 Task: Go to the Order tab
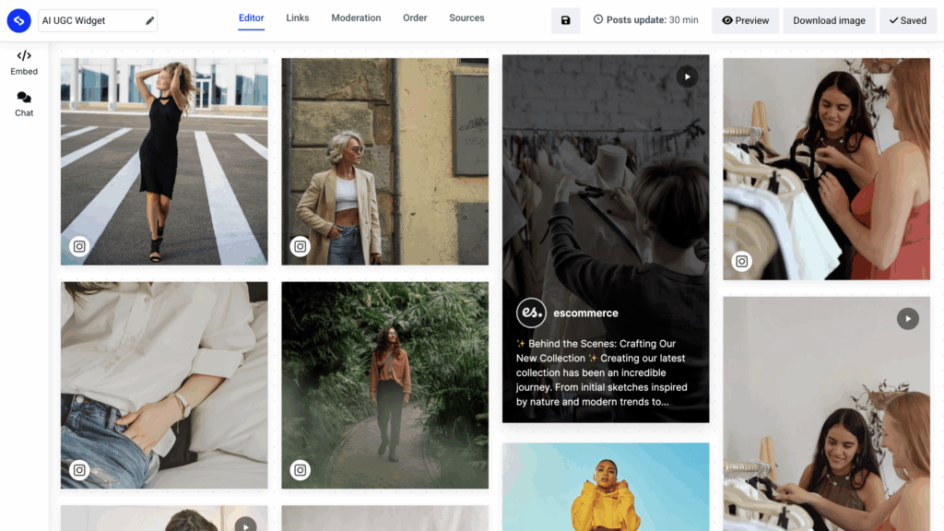click(415, 18)
